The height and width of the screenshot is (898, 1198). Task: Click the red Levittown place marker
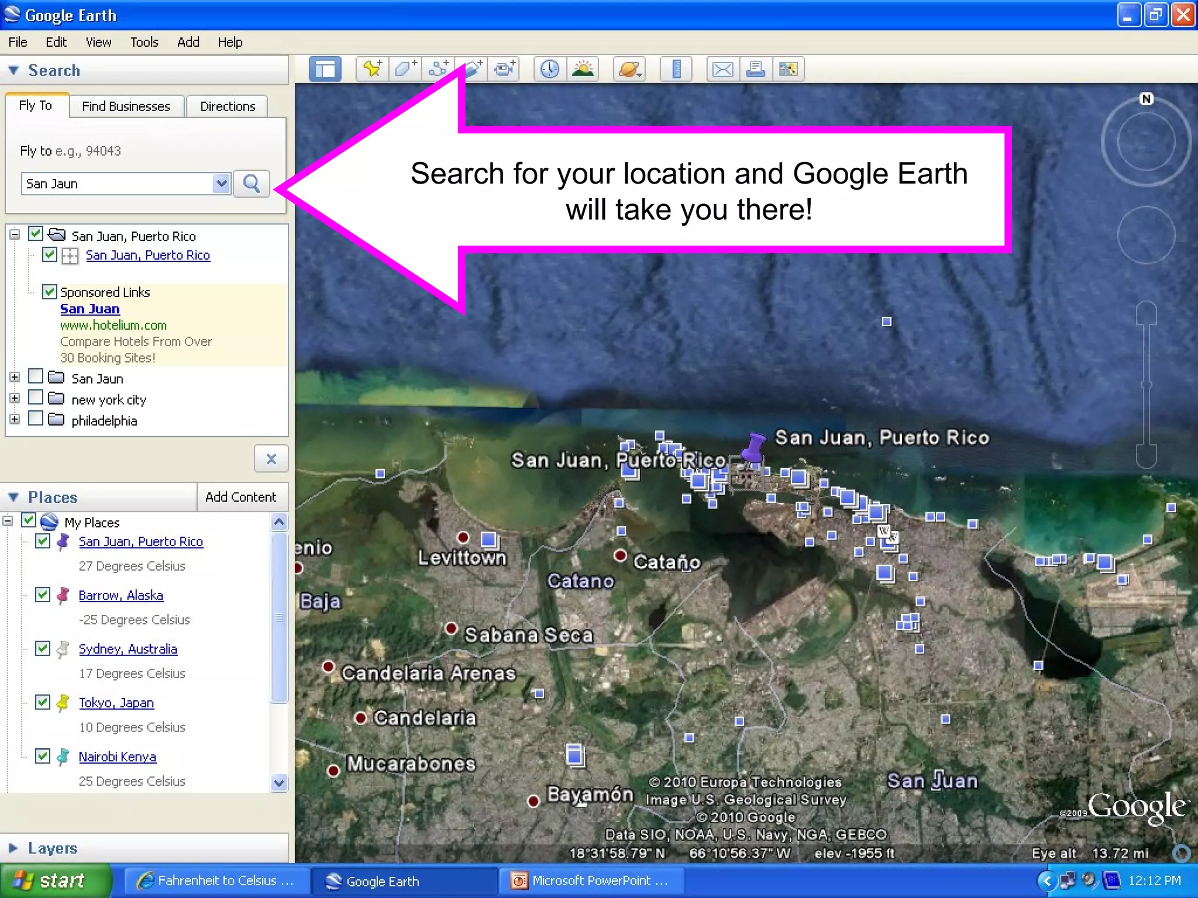(x=463, y=537)
